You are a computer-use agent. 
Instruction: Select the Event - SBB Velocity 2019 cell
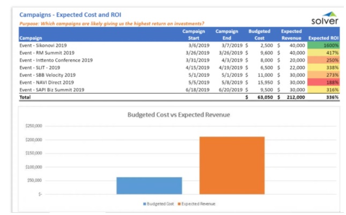pyautogui.click(x=47, y=75)
